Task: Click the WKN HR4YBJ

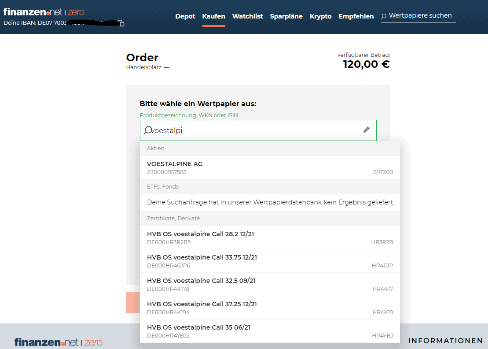Action: (x=382, y=336)
